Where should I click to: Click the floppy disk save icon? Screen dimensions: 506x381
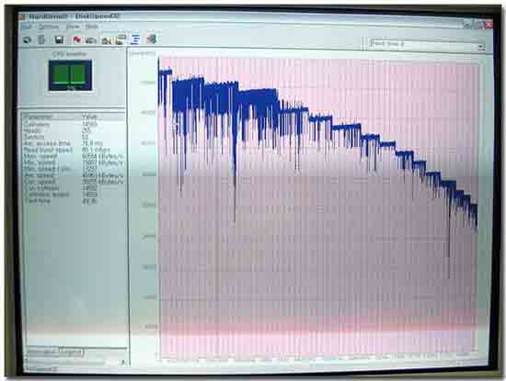pyautogui.click(x=59, y=39)
